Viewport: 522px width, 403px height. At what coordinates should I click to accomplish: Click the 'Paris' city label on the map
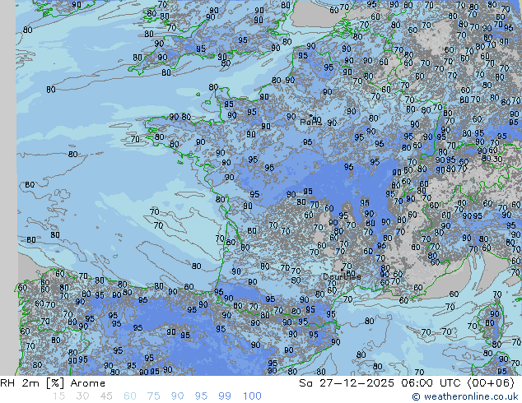click(x=310, y=122)
